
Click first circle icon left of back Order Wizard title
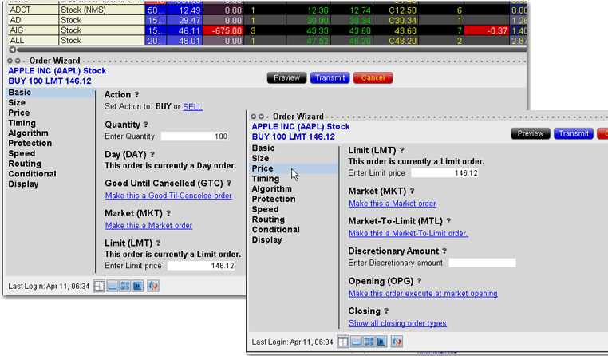pos(10,61)
